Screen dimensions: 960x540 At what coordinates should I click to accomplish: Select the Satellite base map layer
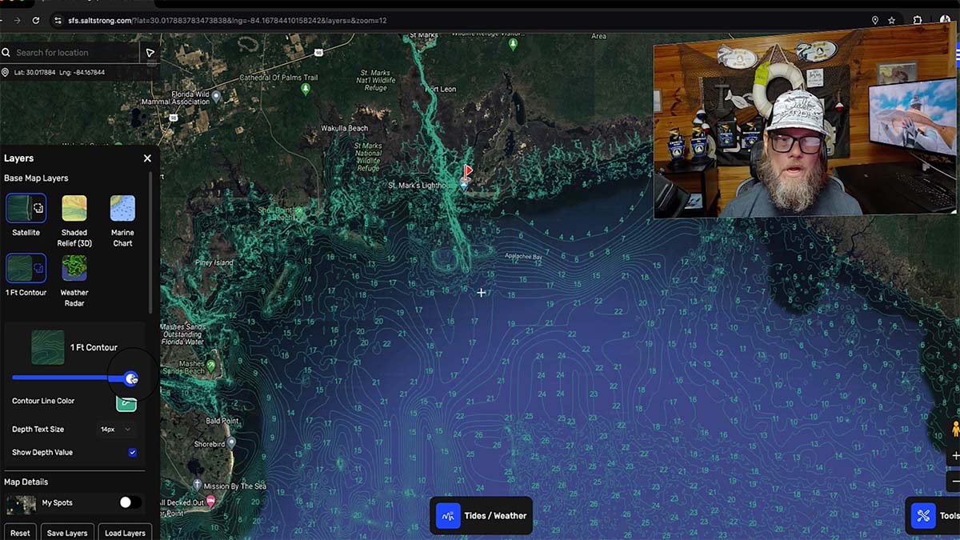click(x=26, y=209)
